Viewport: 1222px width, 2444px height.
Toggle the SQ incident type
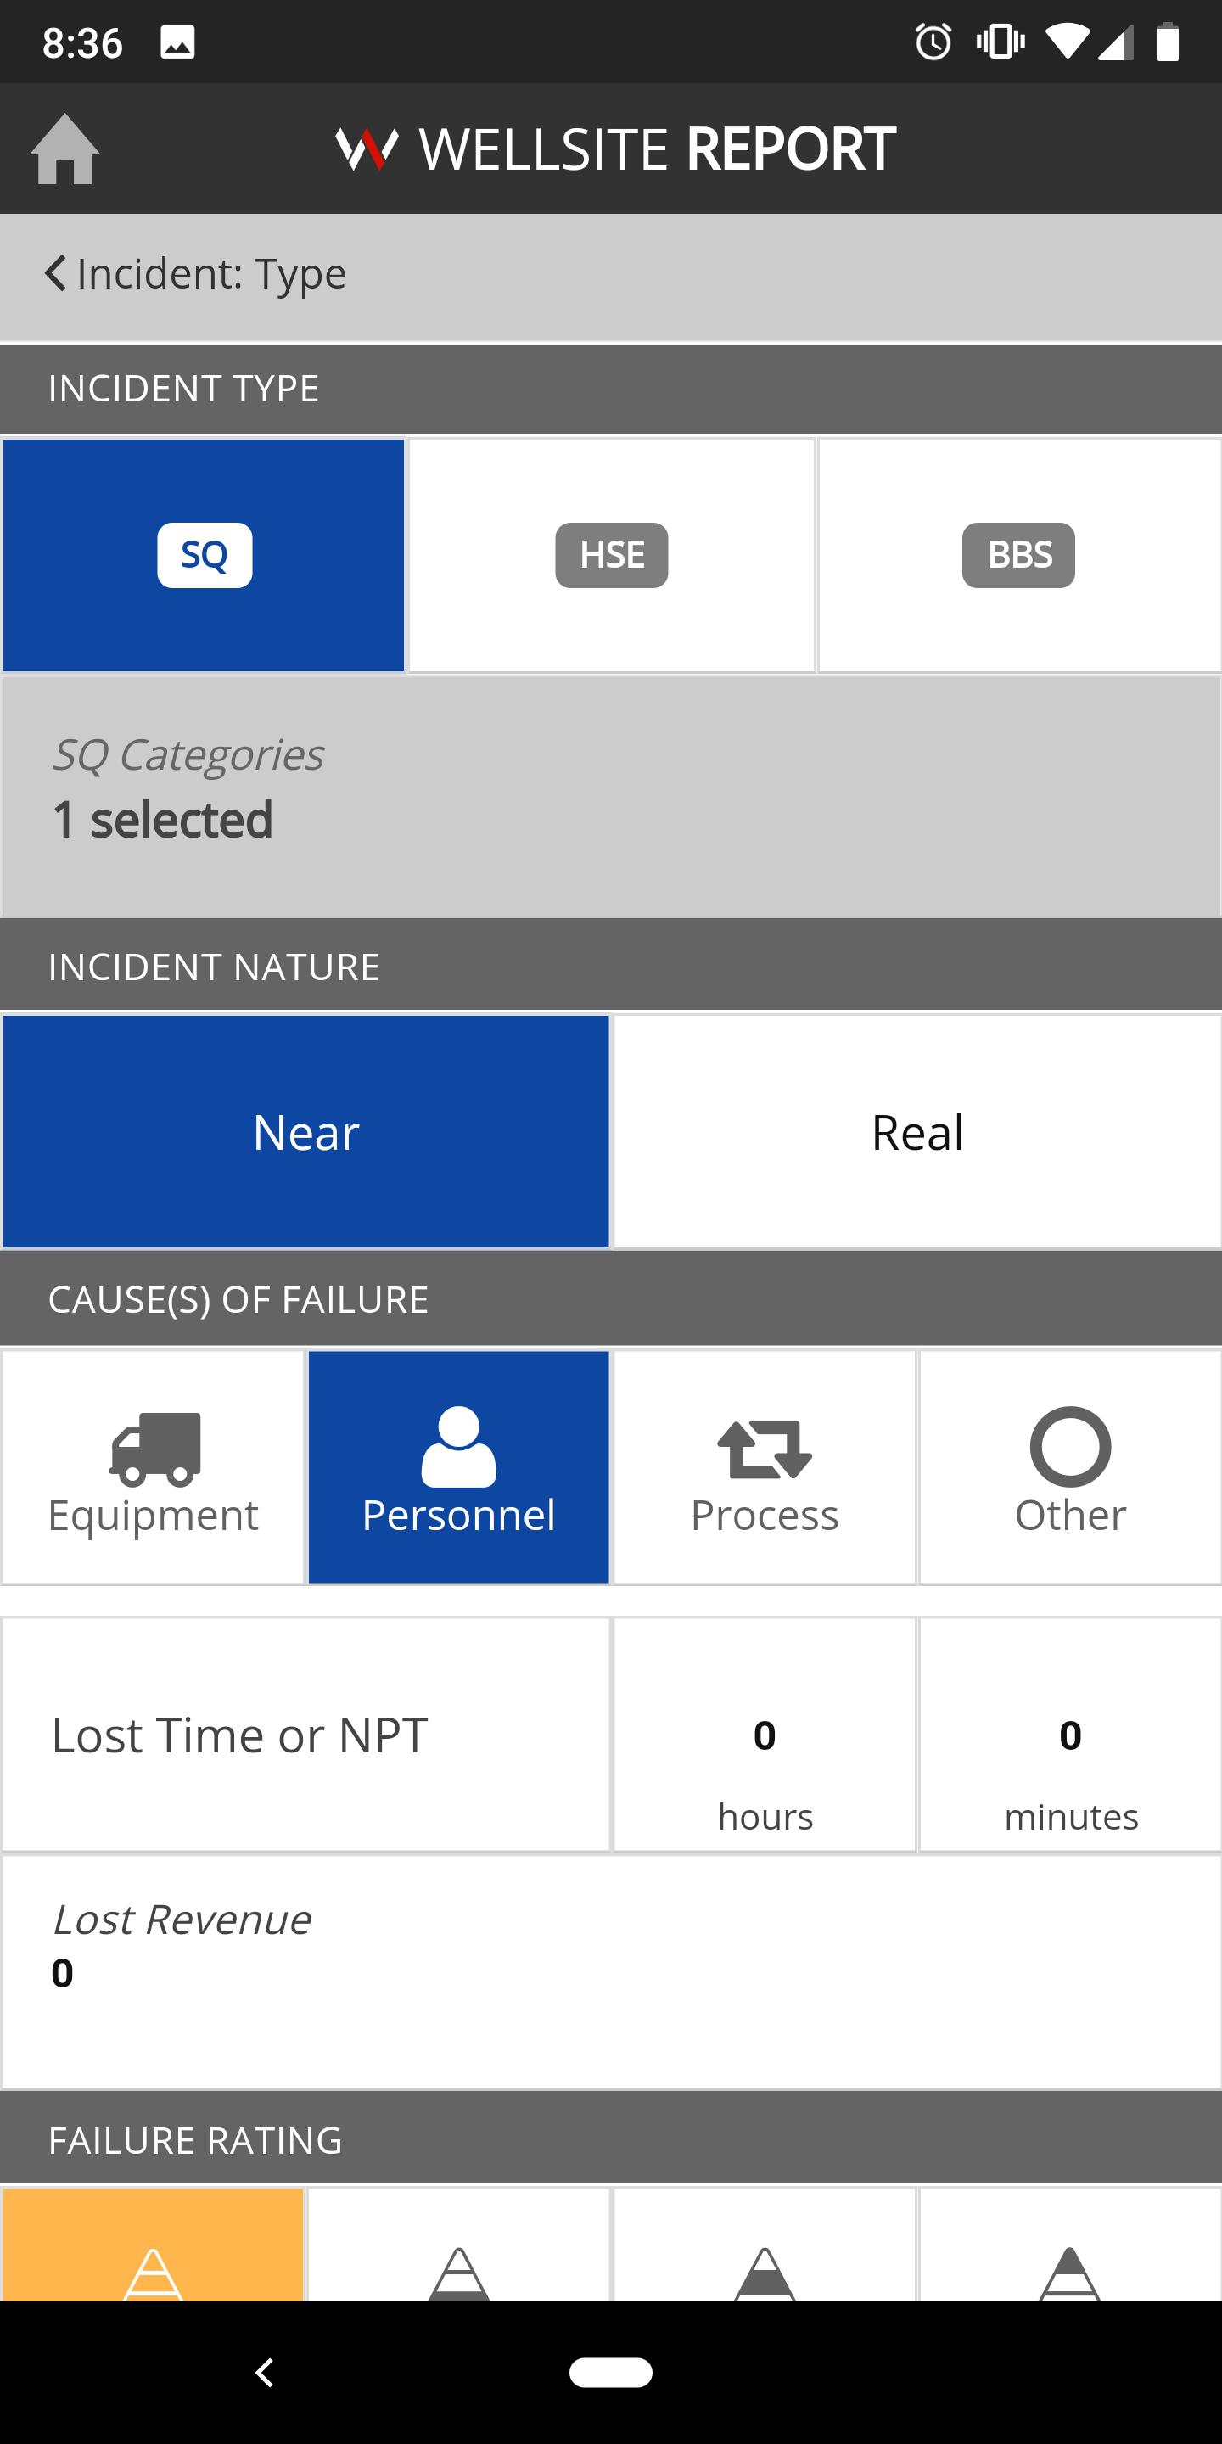[x=203, y=555]
